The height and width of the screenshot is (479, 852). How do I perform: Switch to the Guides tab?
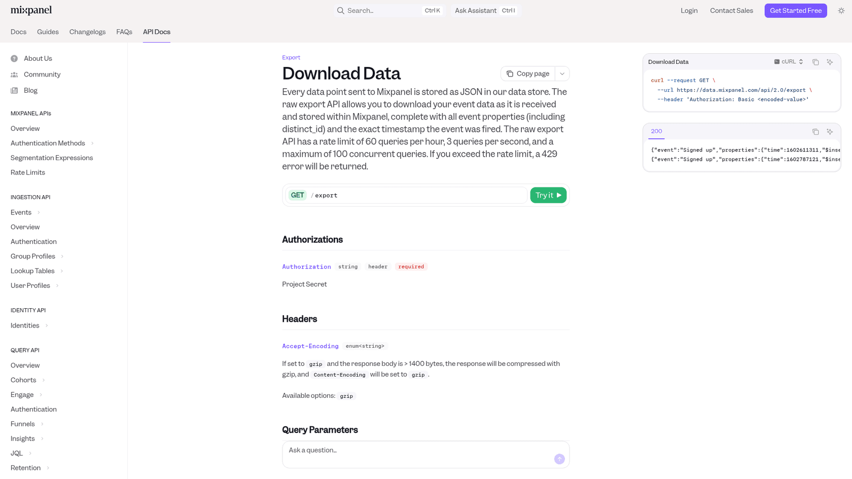point(48,32)
